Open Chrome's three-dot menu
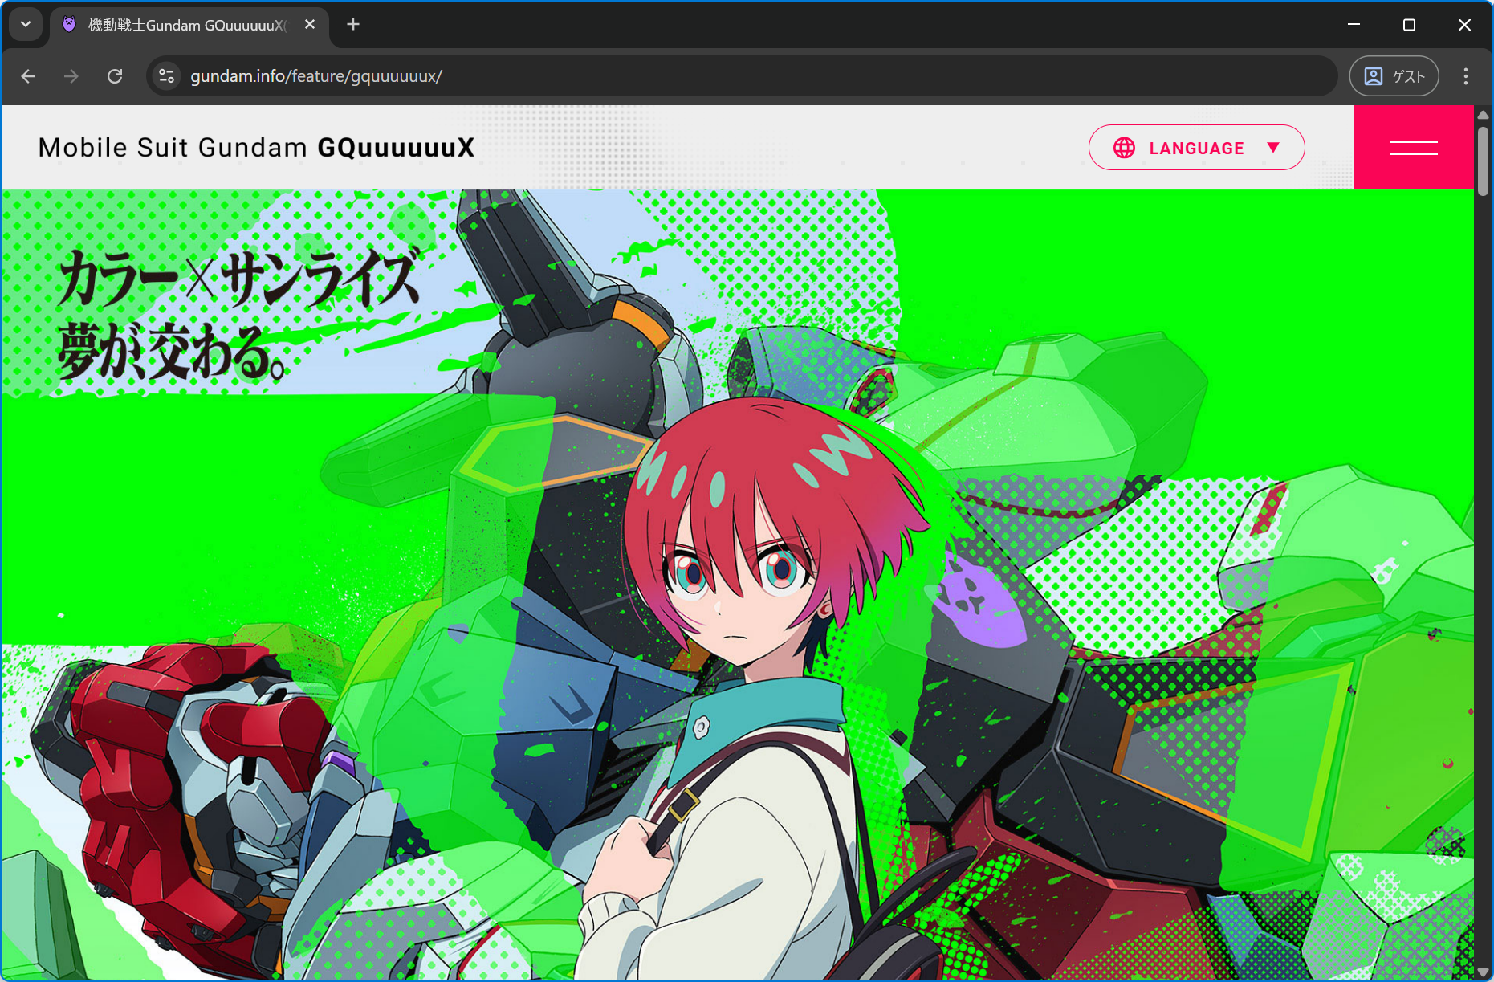 [1466, 76]
